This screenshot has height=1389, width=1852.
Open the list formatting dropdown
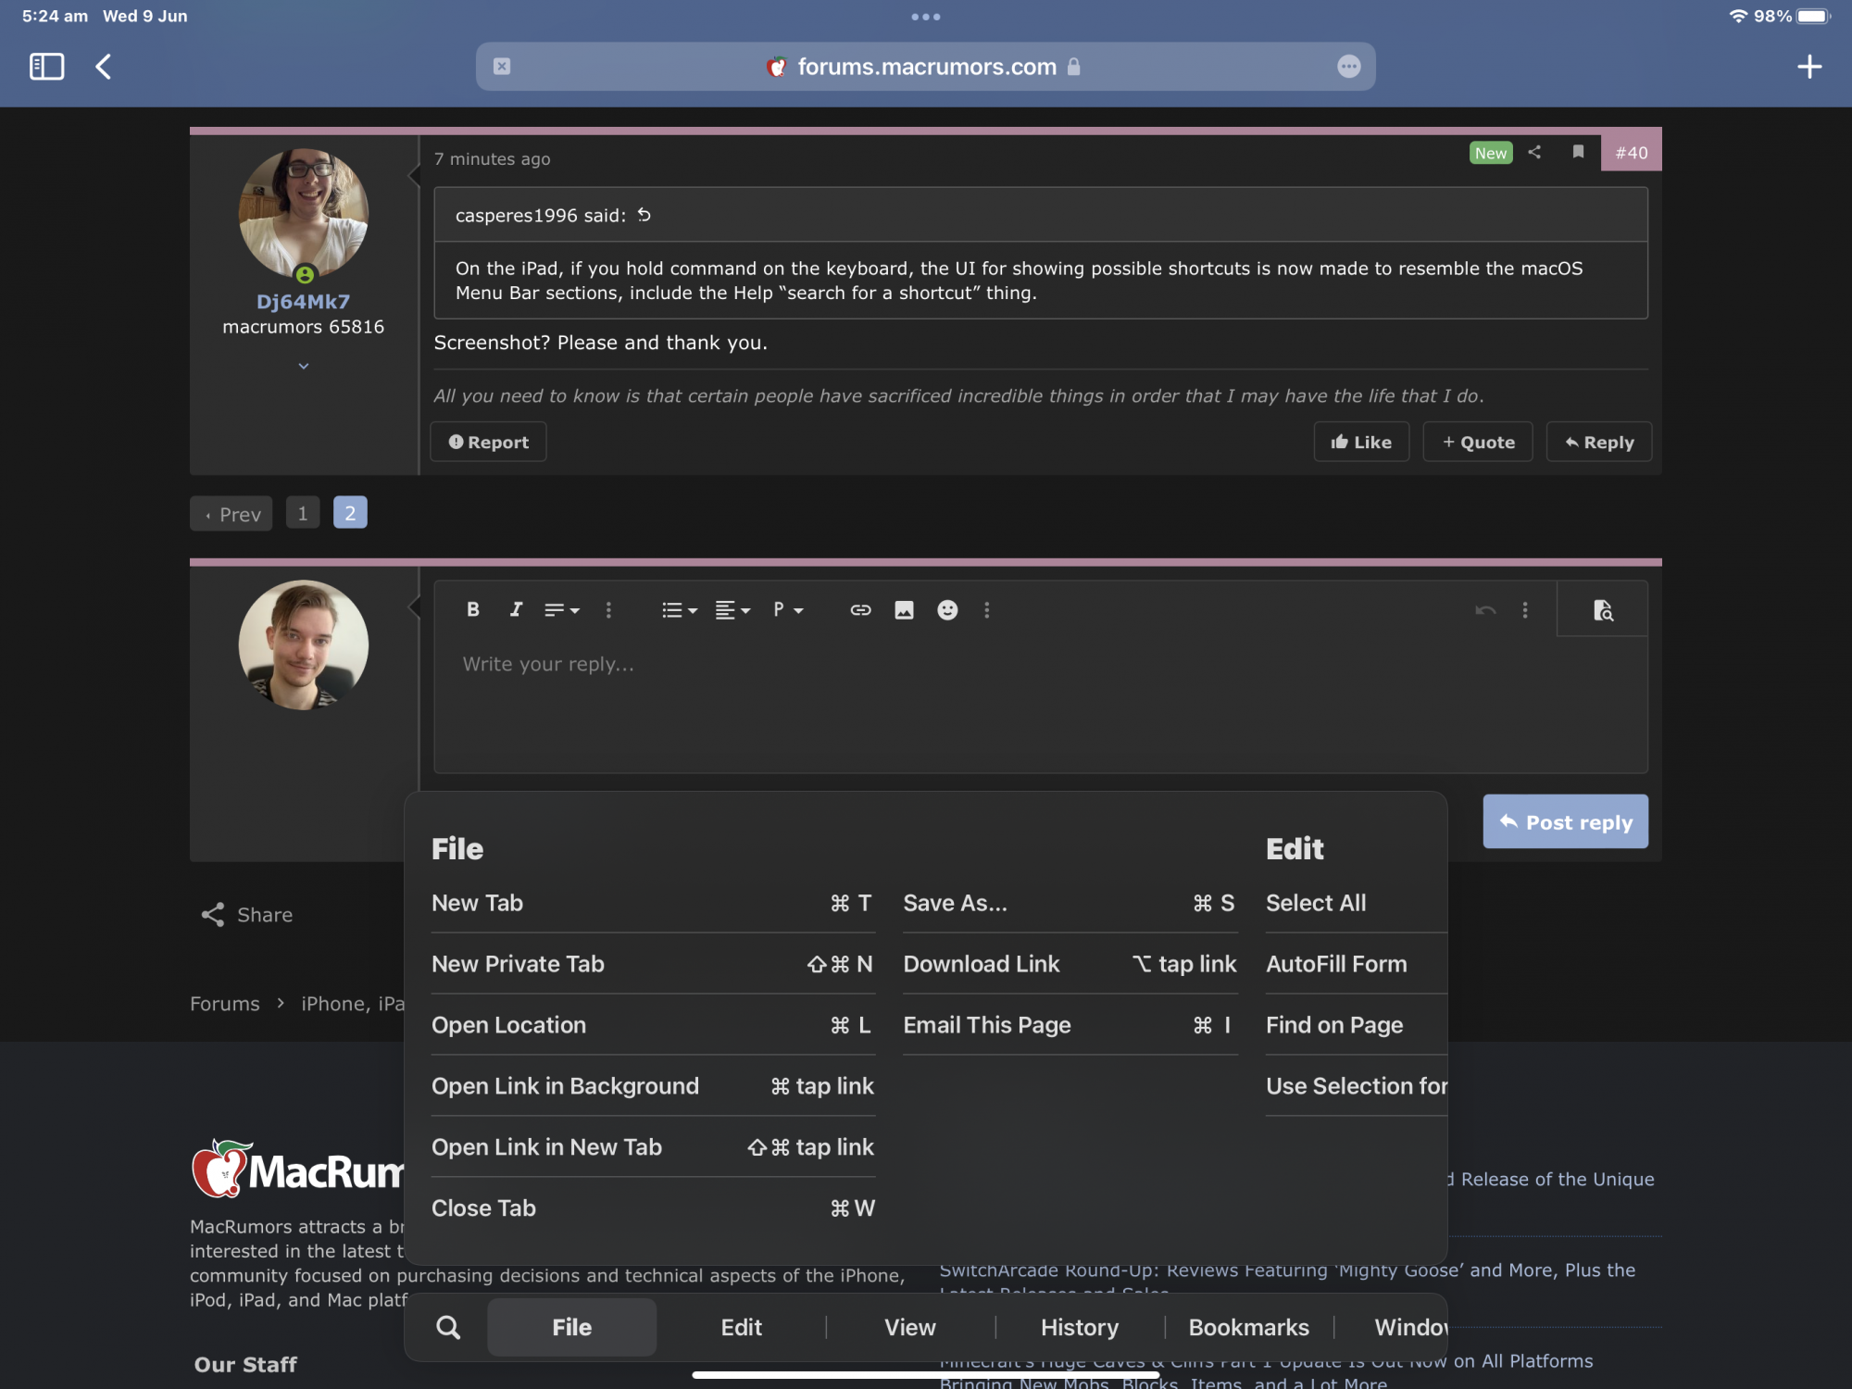point(679,609)
